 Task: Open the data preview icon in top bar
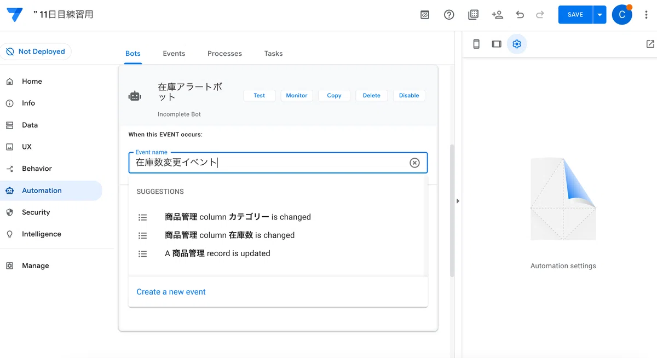(425, 15)
